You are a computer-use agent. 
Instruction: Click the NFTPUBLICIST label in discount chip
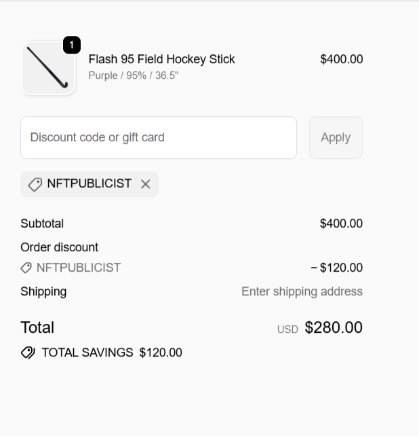(x=89, y=184)
